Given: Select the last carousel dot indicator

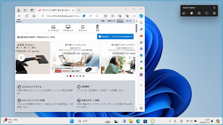Looking at the screenshot, I should click(x=84, y=76).
